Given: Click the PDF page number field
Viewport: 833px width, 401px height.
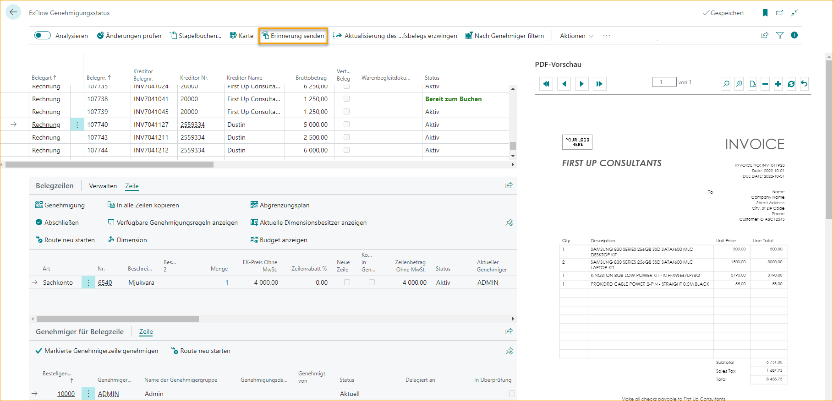Looking at the screenshot, I should tap(664, 82).
